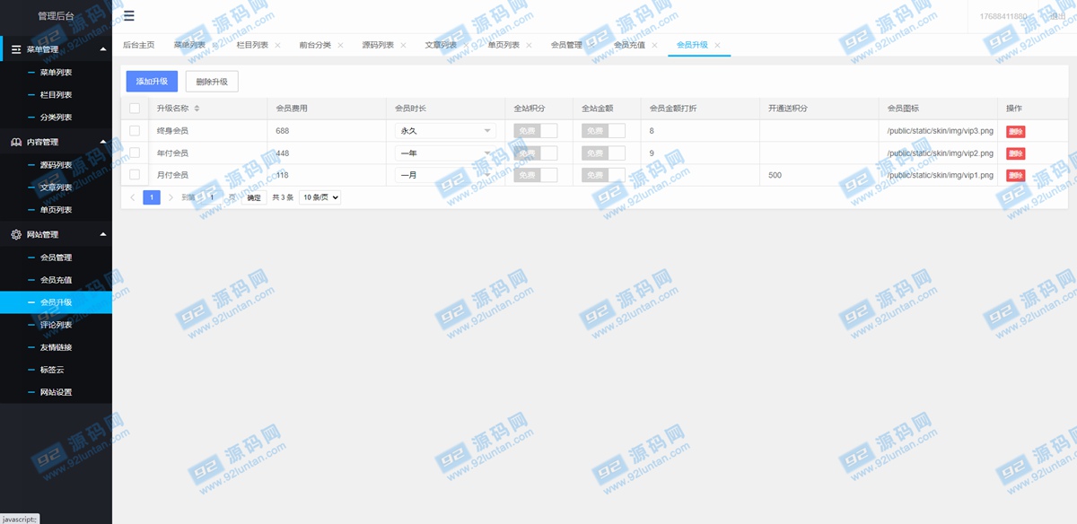Toggle the sidebar with the hamburger icon
The height and width of the screenshot is (524, 1077).
point(129,15)
